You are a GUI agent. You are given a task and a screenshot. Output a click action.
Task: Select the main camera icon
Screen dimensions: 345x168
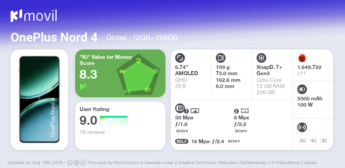pos(180,108)
